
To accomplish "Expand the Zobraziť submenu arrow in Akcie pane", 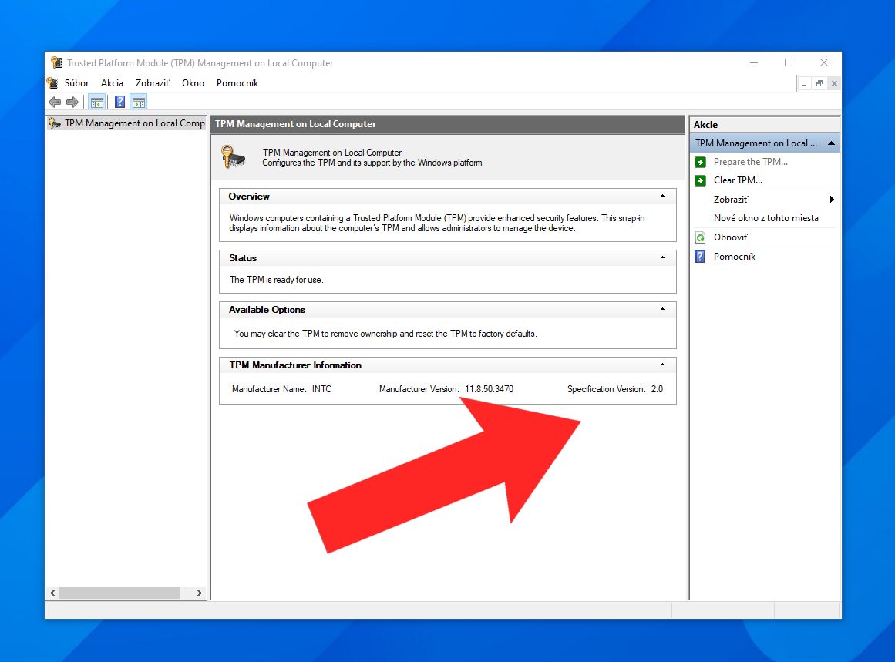I will click(x=832, y=199).
